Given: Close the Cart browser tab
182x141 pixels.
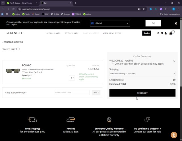Looking at the screenshot, I should 70,3.
